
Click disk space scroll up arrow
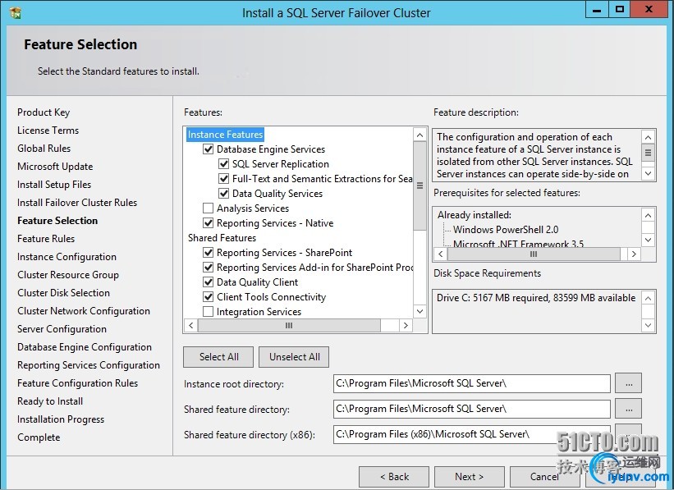(x=649, y=298)
